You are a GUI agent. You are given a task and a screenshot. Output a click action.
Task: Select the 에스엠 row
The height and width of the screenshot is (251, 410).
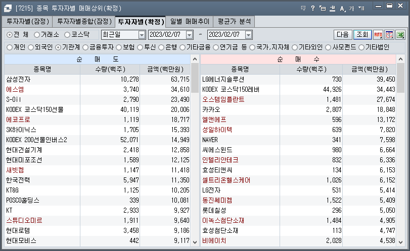[x=97, y=89]
